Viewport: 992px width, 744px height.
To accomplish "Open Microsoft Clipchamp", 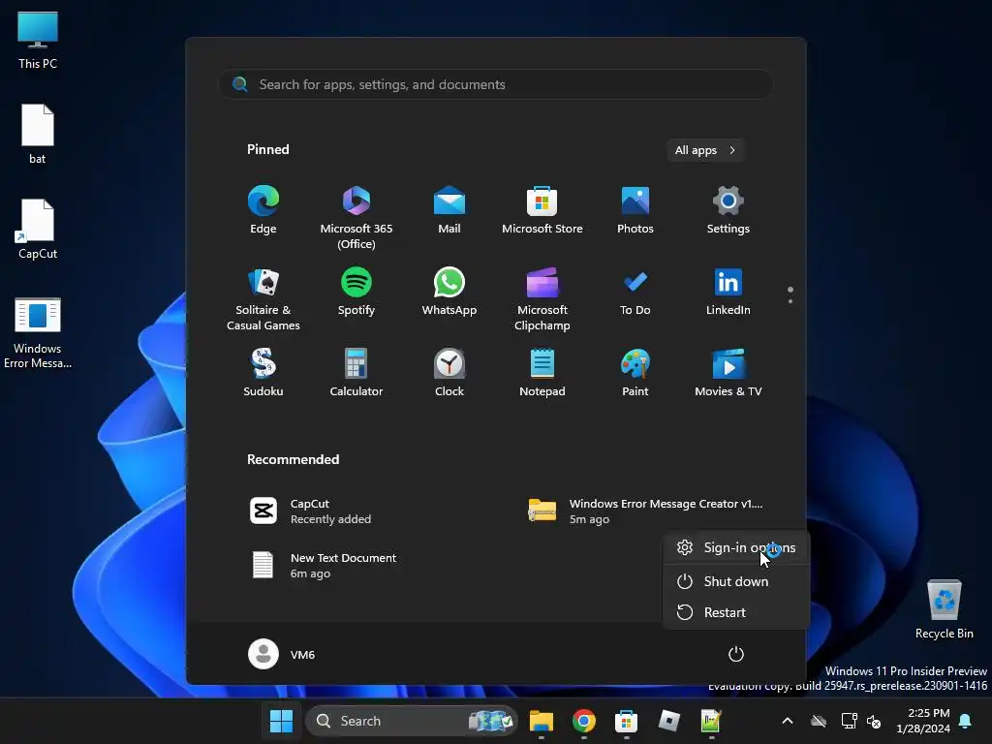I will click(542, 299).
